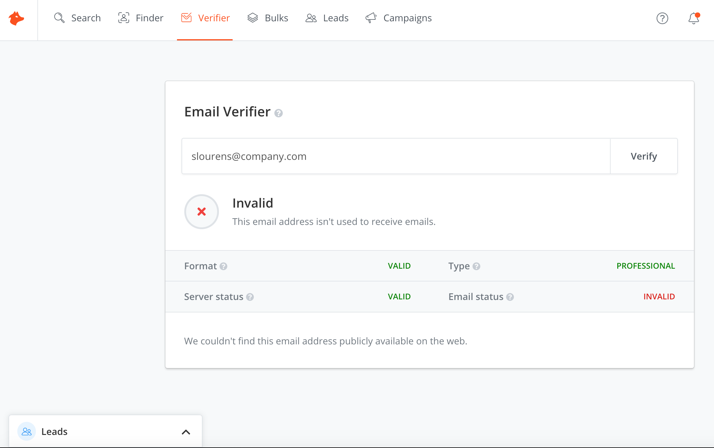
Task: Click the Email status info icon
Action: 510,297
